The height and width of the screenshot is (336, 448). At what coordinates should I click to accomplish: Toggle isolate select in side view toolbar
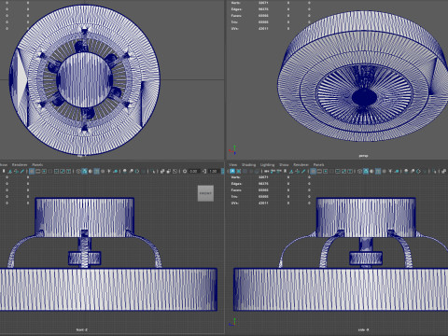pos(434,172)
